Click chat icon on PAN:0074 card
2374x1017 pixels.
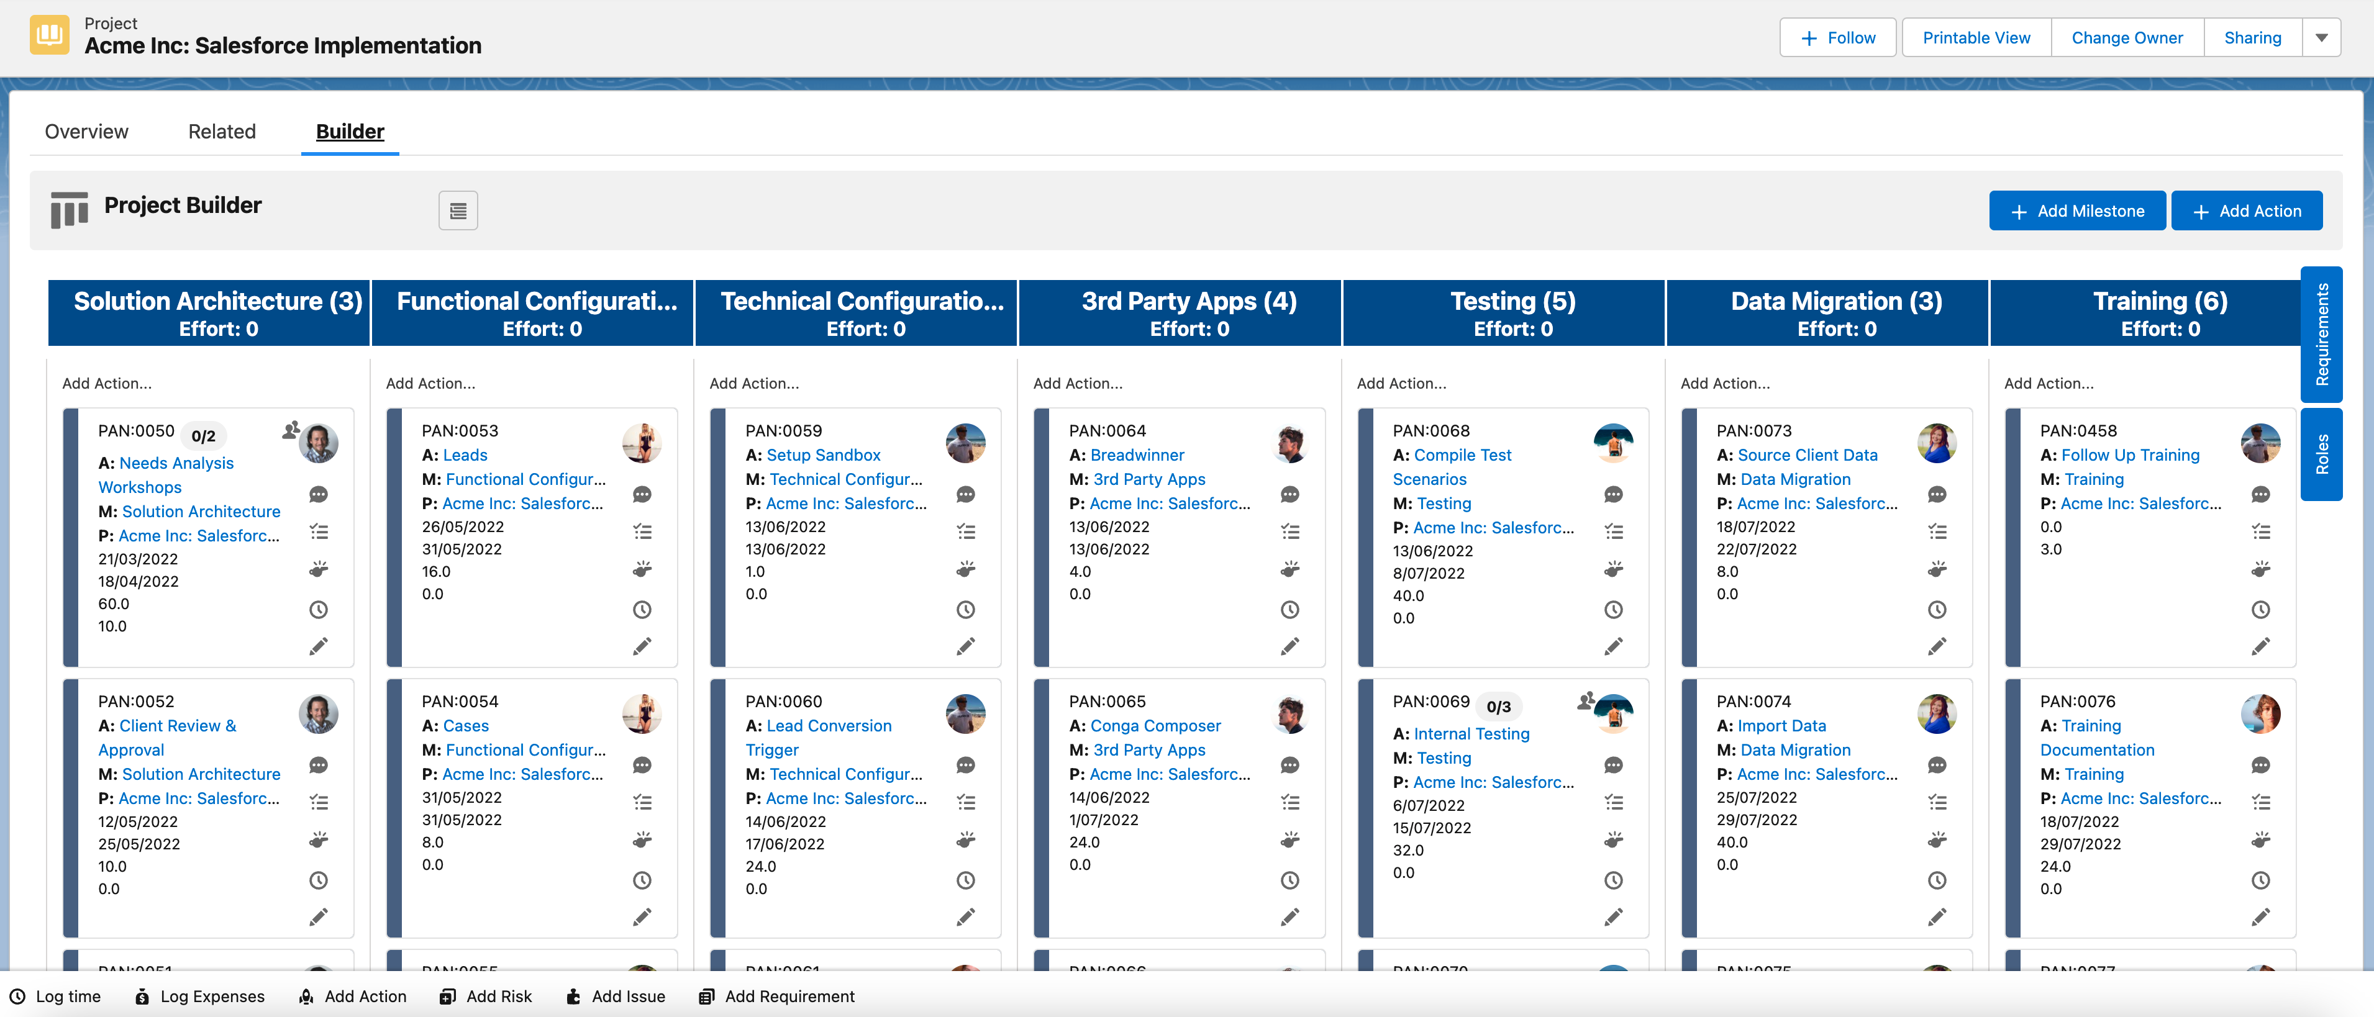coord(1937,766)
